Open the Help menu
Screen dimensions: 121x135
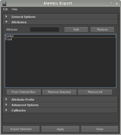[x=15, y=9]
